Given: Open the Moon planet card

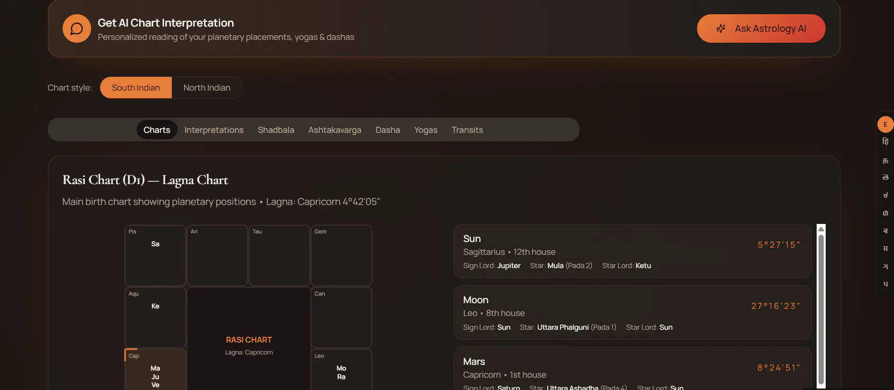Looking at the screenshot, I should (633, 312).
